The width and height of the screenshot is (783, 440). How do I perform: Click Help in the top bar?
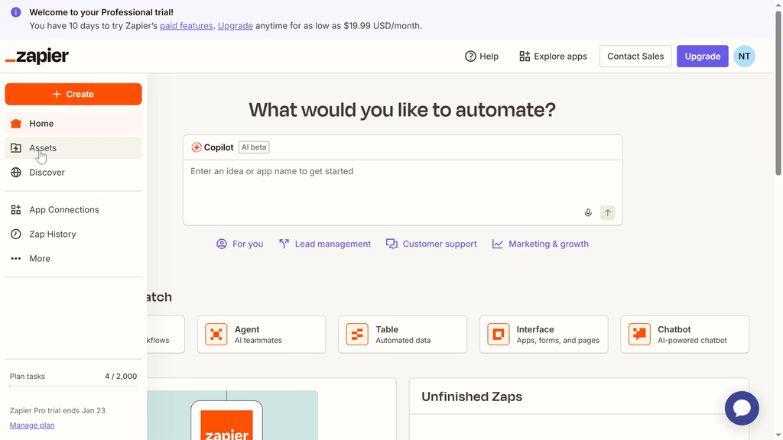click(x=482, y=57)
